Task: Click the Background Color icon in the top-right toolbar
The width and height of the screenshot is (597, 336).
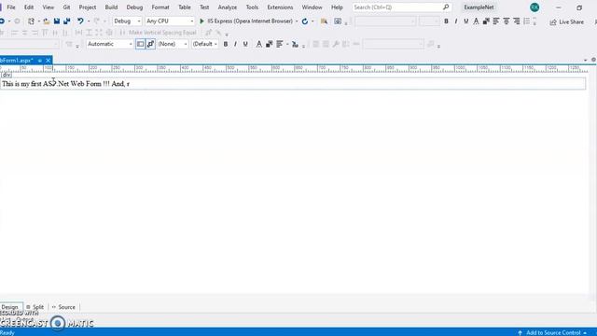Action: click(x=486, y=21)
